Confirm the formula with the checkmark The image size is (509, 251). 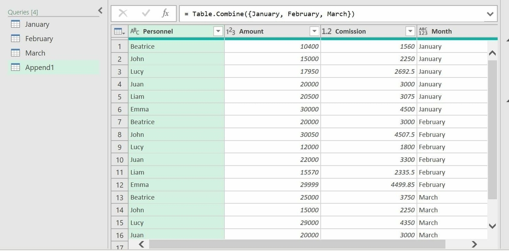[x=146, y=13]
